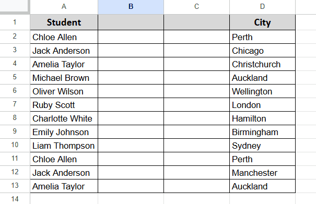Select the cell containing Michael Brown
This screenshot has height=204, width=316.
tap(64, 78)
